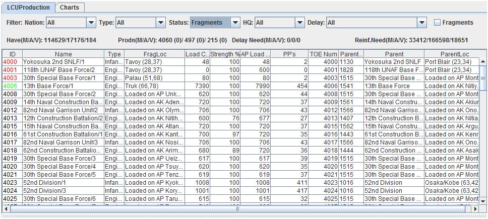The width and height of the screenshot is (488, 219).
Task: Click the vertical scrollbar down arrow
Action: pyautogui.click(x=483, y=201)
